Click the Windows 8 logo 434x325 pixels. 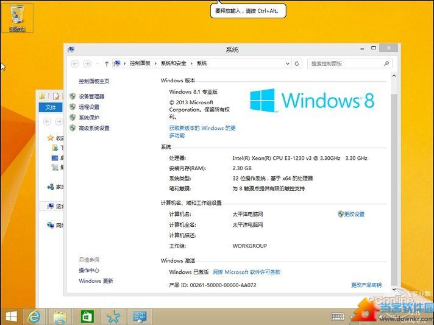(x=312, y=100)
